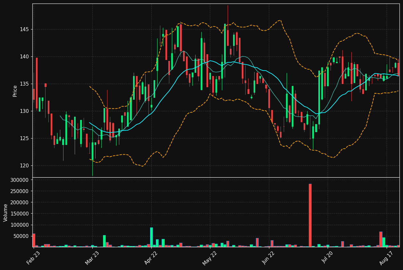This screenshot has height=270, width=403.
Task: Click the tallest red volume bar
Action: 310,215
